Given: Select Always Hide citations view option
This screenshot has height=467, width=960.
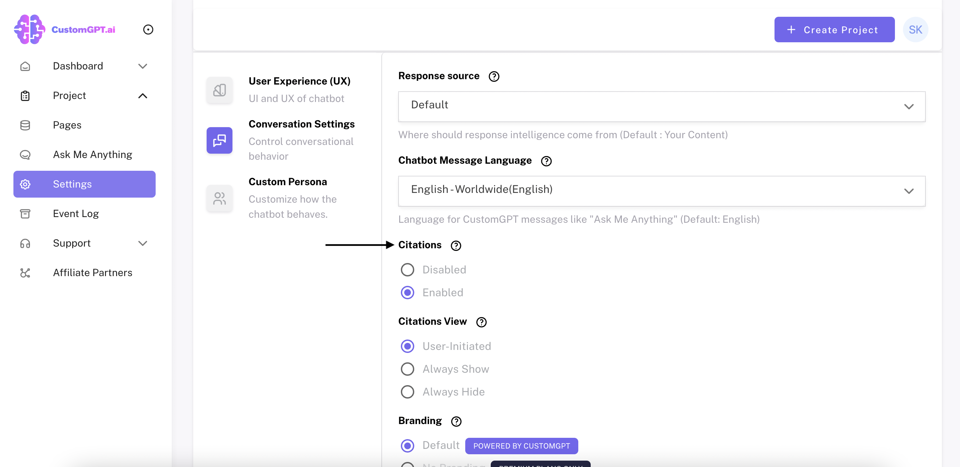Looking at the screenshot, I should pyautogui.click(x=407, y=392).
